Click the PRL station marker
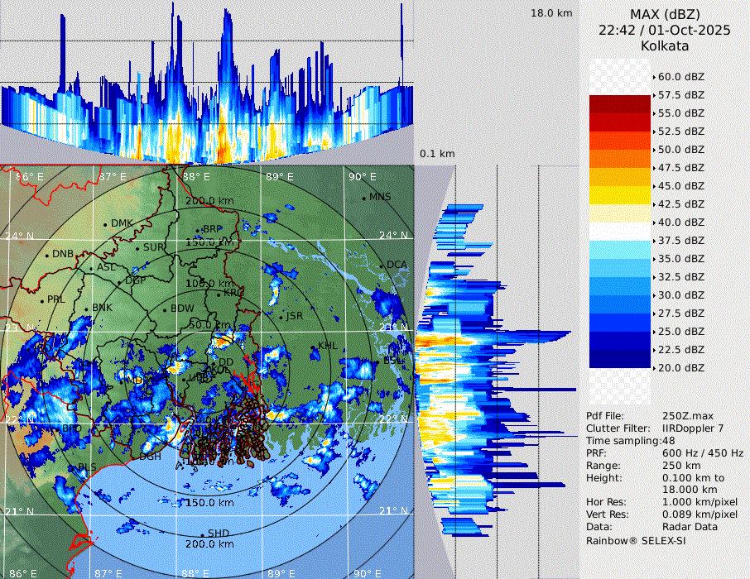Screen dimensions: 750x579 (42, 300)
